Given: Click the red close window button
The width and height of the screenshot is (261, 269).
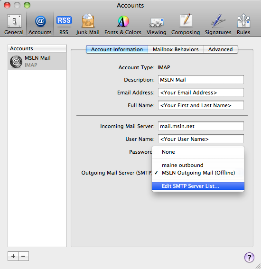Looking at the screenshot, I should (x=7, y=5).
